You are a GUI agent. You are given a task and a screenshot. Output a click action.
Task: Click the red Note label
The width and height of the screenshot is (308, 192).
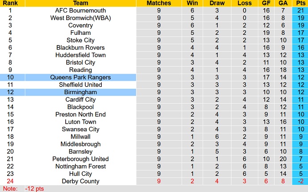point(10,189)
